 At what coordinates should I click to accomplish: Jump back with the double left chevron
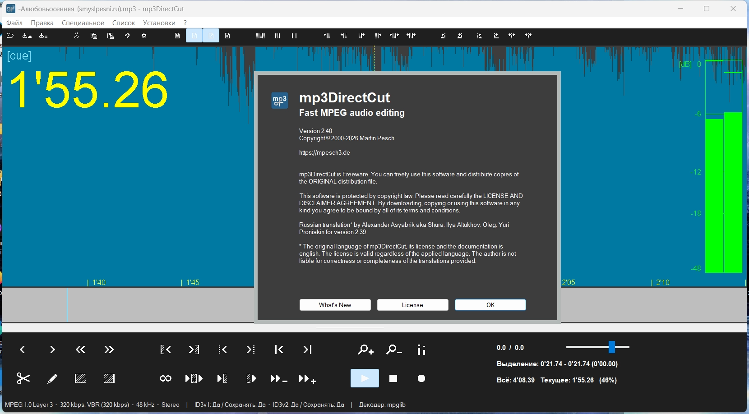[80, 350]
